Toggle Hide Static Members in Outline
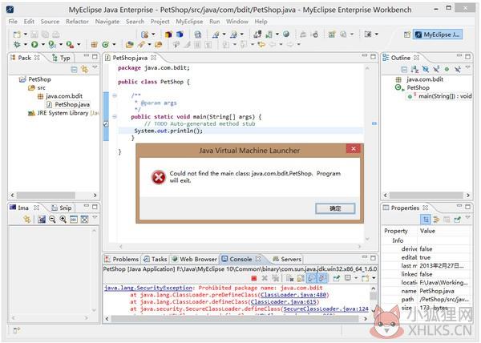 (x=436, y=69)
